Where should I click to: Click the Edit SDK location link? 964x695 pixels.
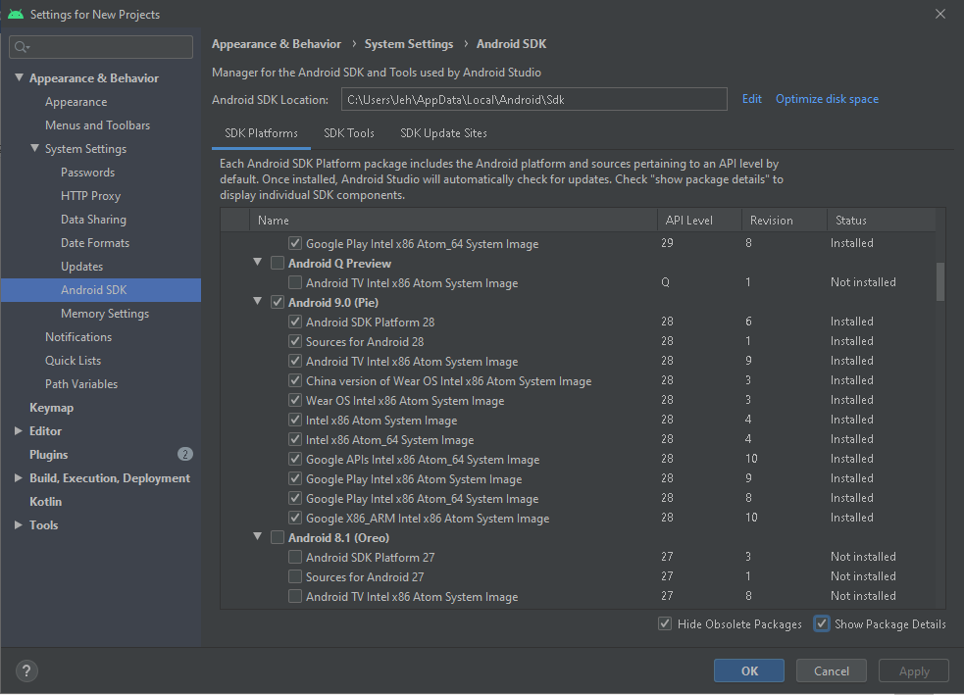pyautogui.click(x=752, y=99)
